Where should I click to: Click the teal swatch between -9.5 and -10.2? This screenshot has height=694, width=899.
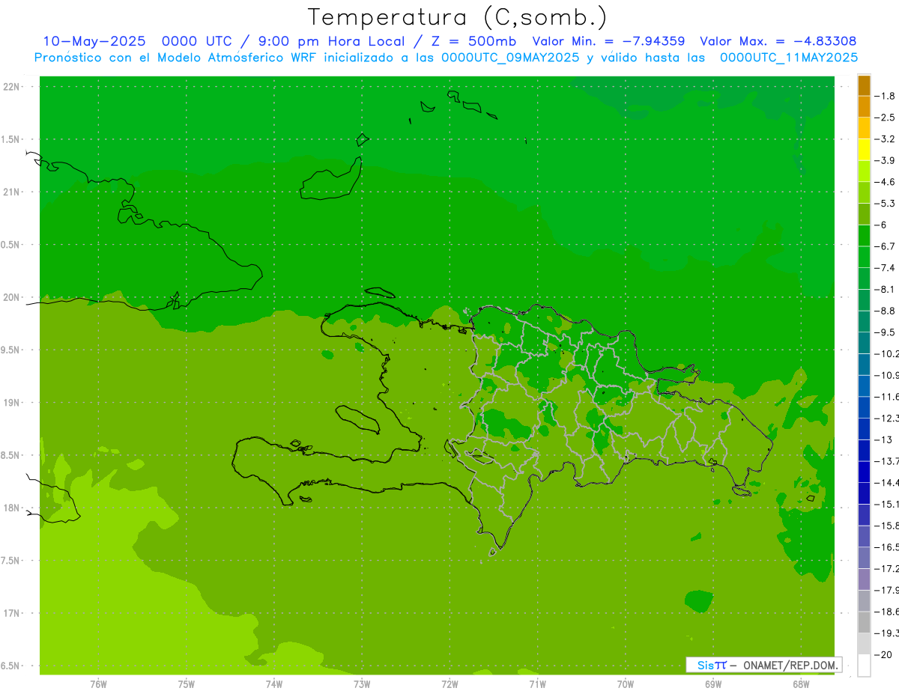864,343
